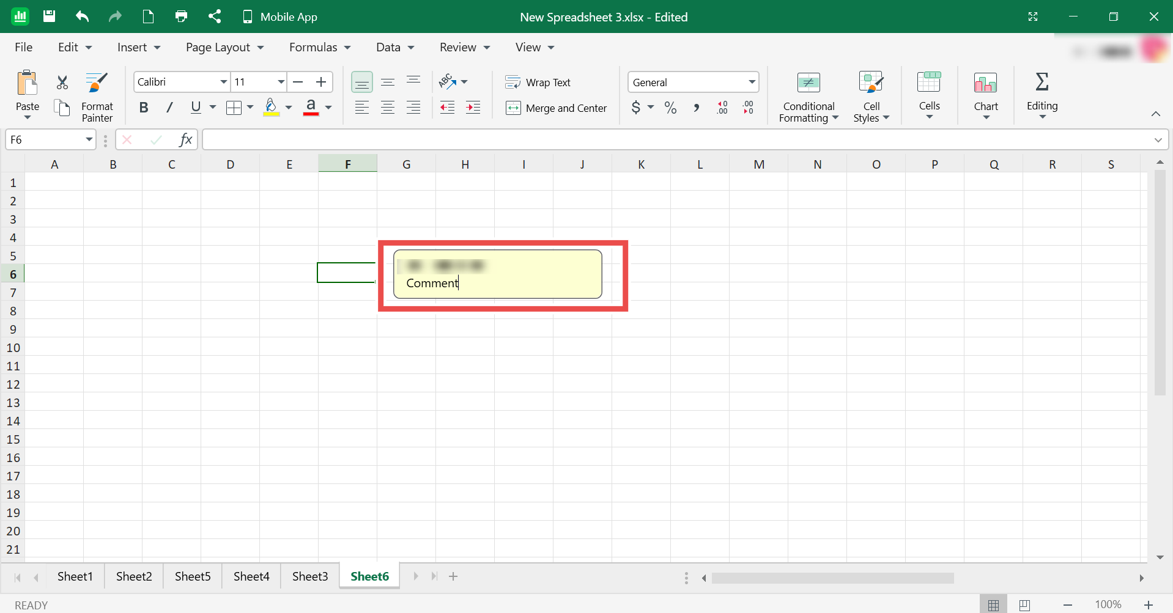Enable Wrap Text
The height and width of the screenshot is (613, 1173).
(x=538, y=83)
